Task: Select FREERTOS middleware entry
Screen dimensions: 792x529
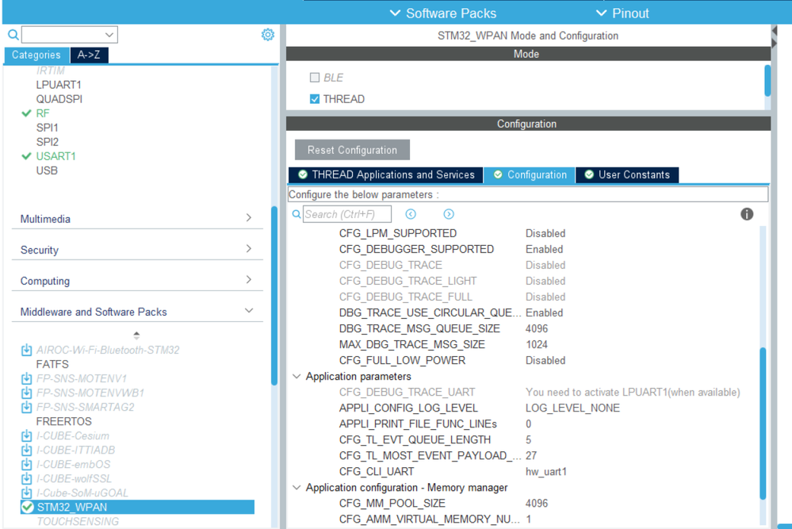Action: (x=63, y=421)
